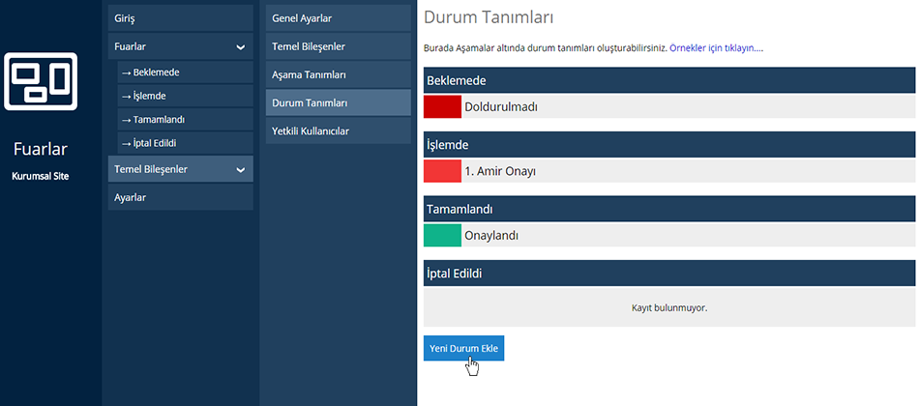Click the dark red swatch next to Doldurulmadı
This screenshot has width=919, height=406.
tap(442, 107)
